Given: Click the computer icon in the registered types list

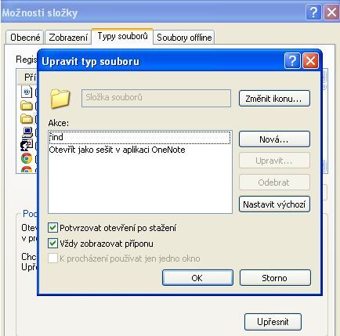Looking at the screenshot, I should point(27,132).
